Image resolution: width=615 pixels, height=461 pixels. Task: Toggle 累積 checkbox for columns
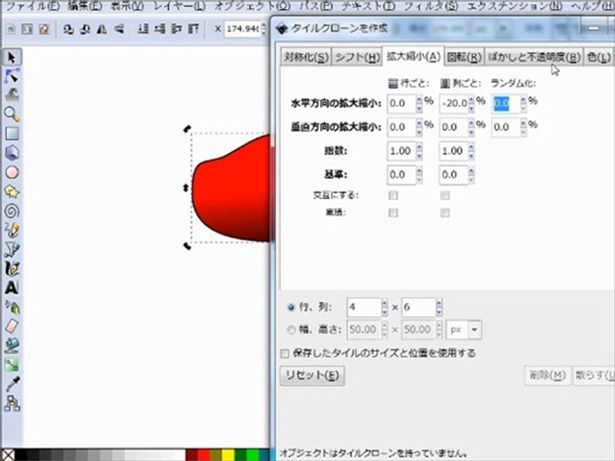pyautogui.click(x=445, y=213)
